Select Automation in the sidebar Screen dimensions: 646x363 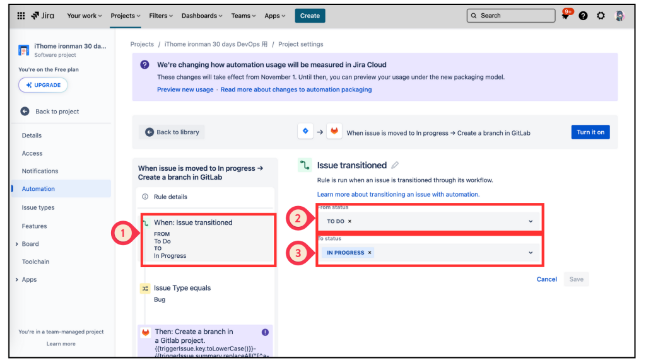coord(61,188)
